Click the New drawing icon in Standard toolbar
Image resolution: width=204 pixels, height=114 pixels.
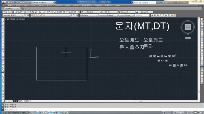point(4,12)
